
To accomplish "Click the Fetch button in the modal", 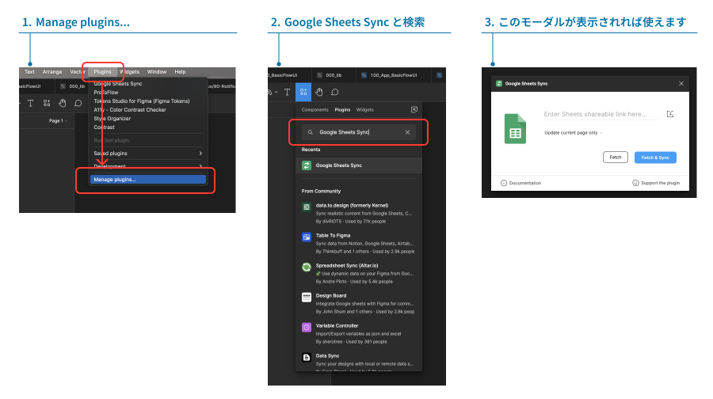I will tap(616, 158).
